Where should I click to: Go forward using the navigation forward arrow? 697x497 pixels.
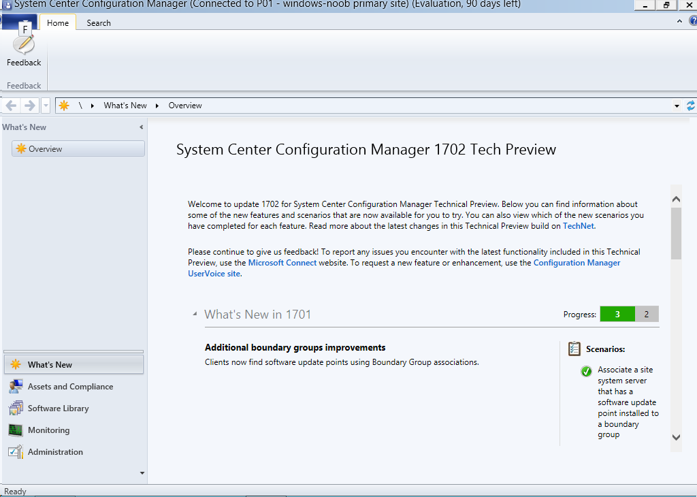pyautogui.click(x=30, y=106)
